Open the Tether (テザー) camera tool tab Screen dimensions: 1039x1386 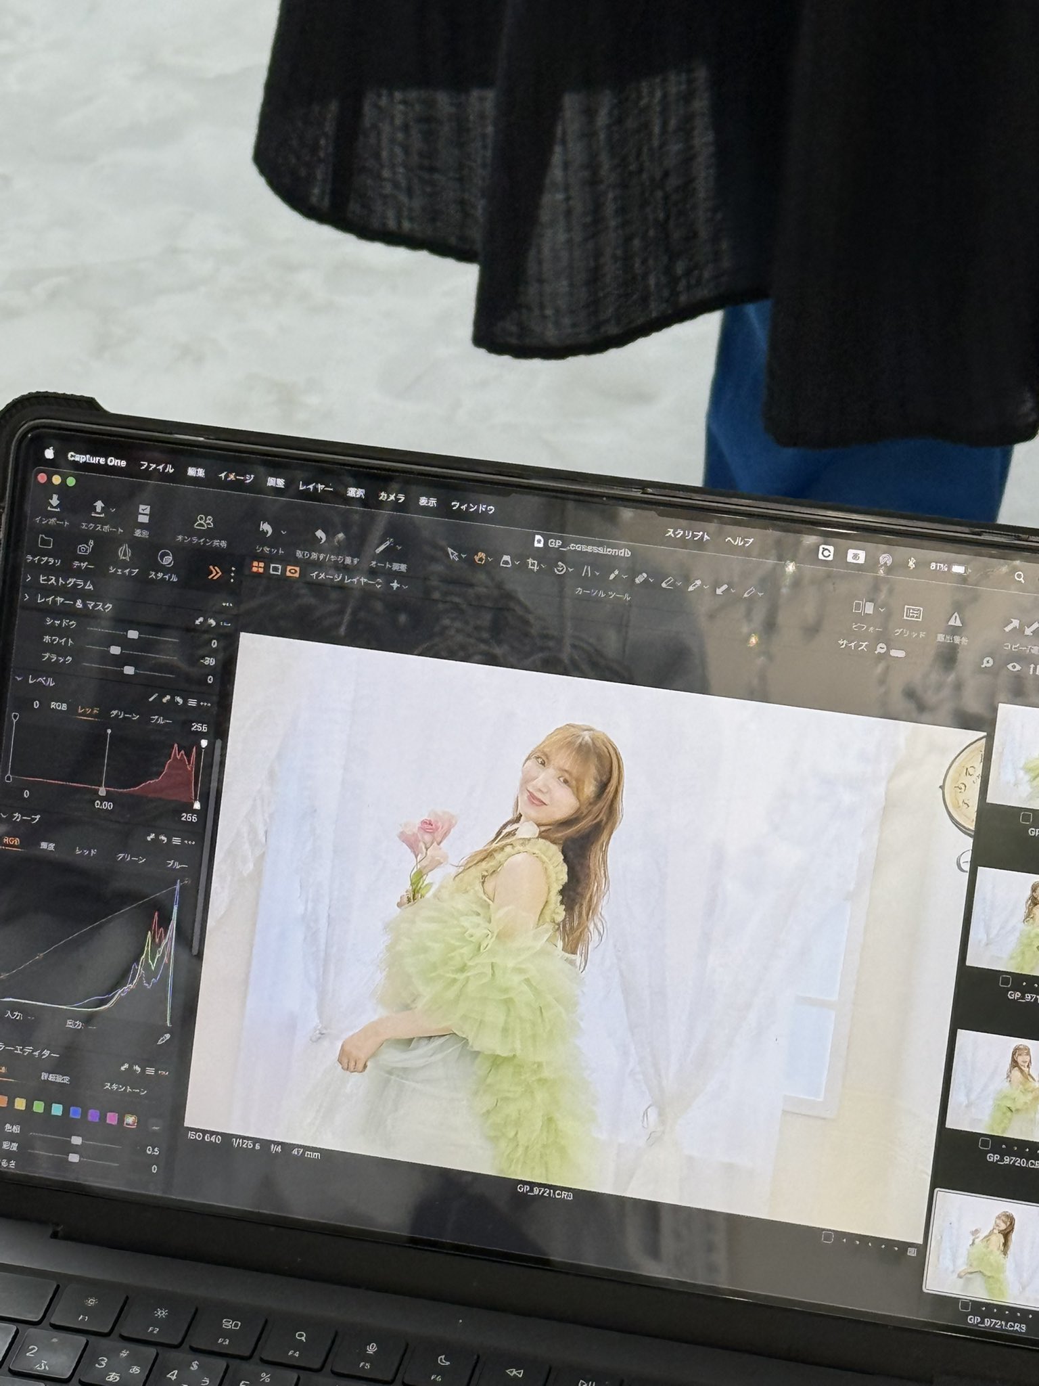coord(84,547)
